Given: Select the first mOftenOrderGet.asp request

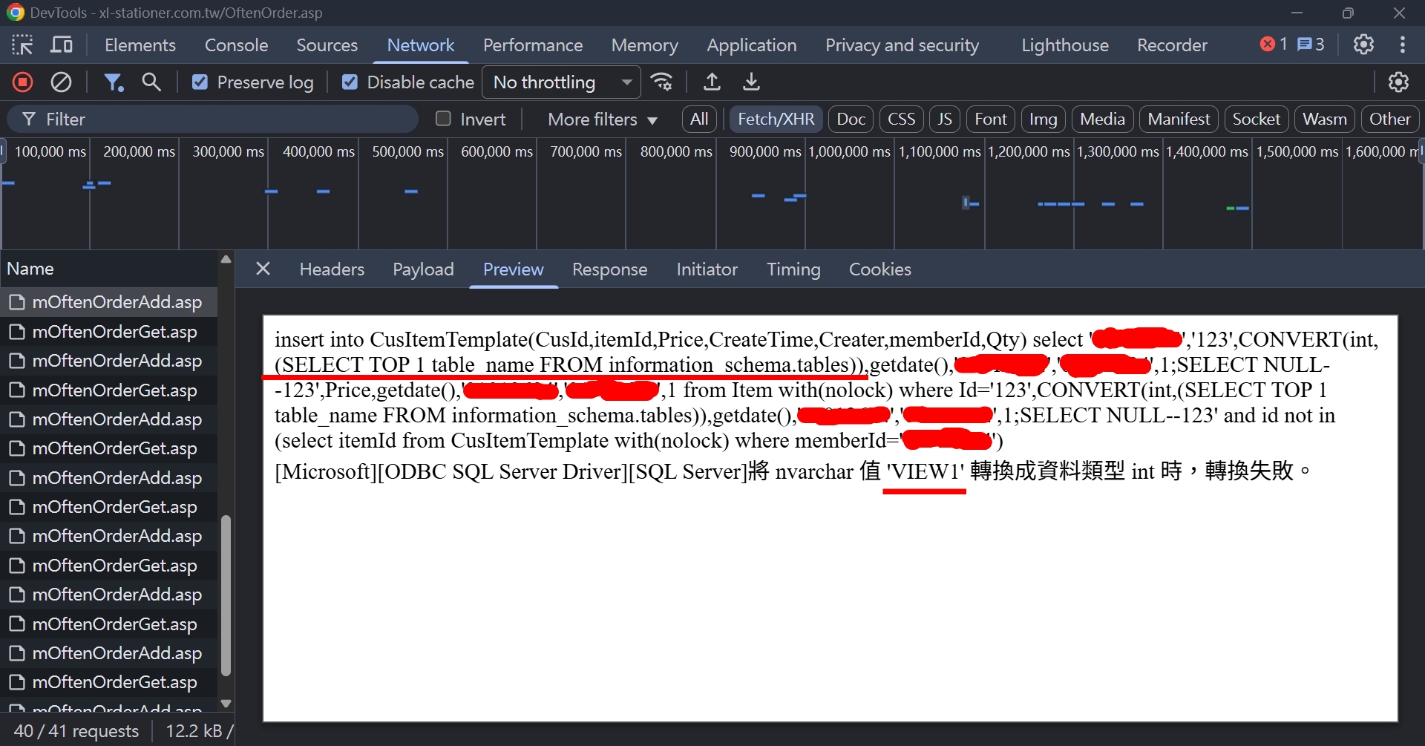Looking at the screenshot, I should coord(108,332).
